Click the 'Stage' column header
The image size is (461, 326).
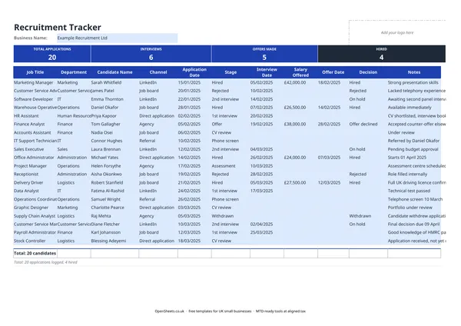click(x=230, y=72)
